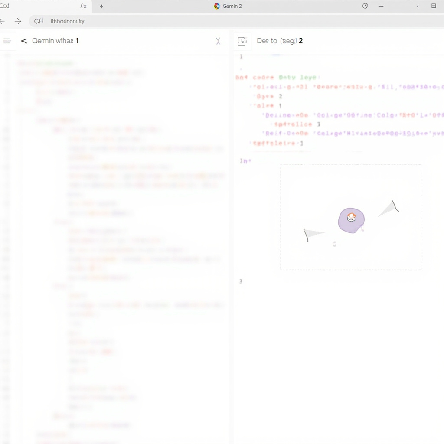This screenshot has height=444, width=444.
Task: Open the hamburger menu in left panel
Action: coord(7,41)
